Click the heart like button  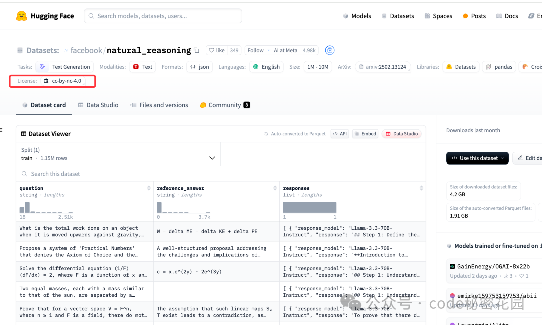pyautogui.click(x=217, y=50)
